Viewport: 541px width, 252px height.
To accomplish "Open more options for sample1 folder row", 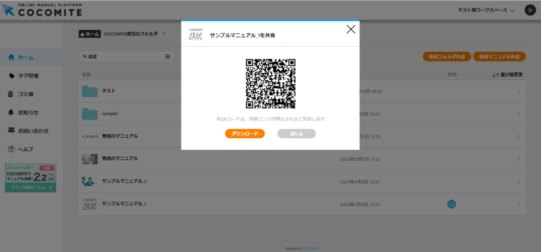I will pyautogui.click(x=519, y=114).
